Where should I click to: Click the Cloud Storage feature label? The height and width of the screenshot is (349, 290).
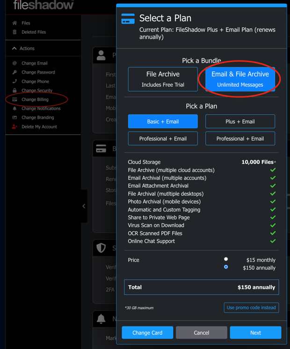coord(144,162)
